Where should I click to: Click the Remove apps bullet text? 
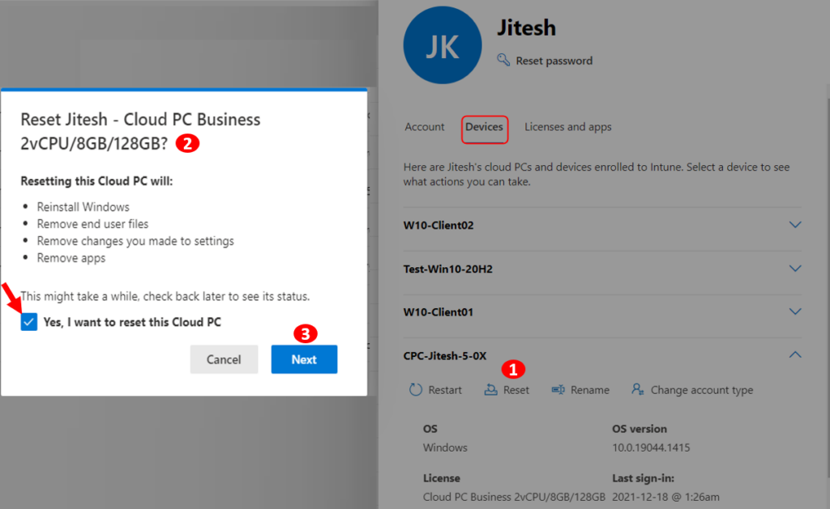coord(71,258)
